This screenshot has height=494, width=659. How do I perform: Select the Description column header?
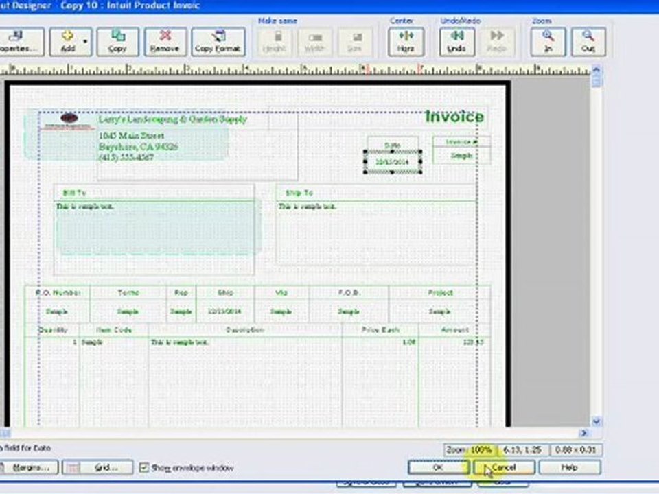245,330
